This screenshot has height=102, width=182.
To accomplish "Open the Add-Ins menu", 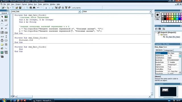I will 46,4.
